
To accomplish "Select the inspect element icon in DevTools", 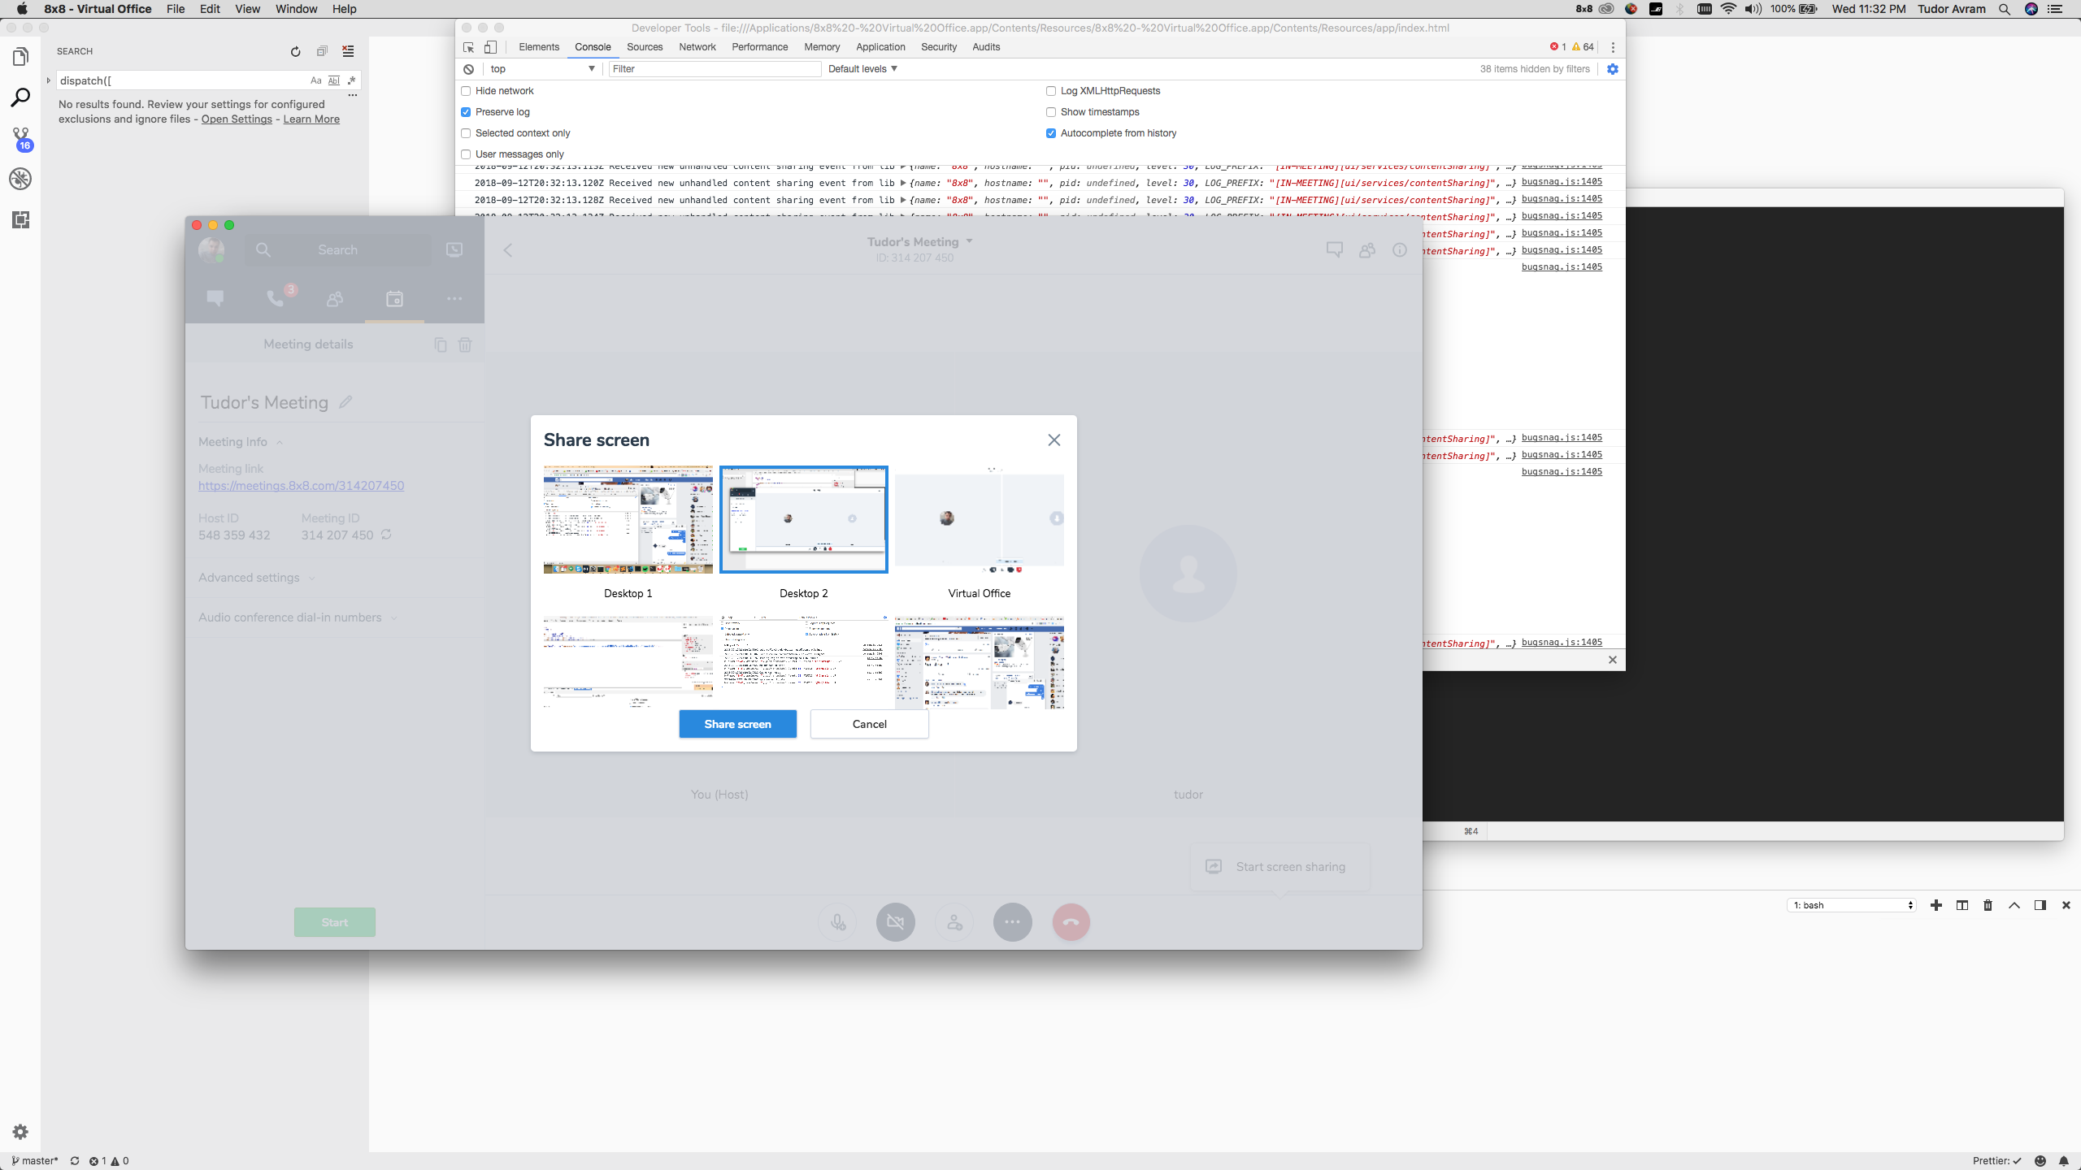I will 469,47.
